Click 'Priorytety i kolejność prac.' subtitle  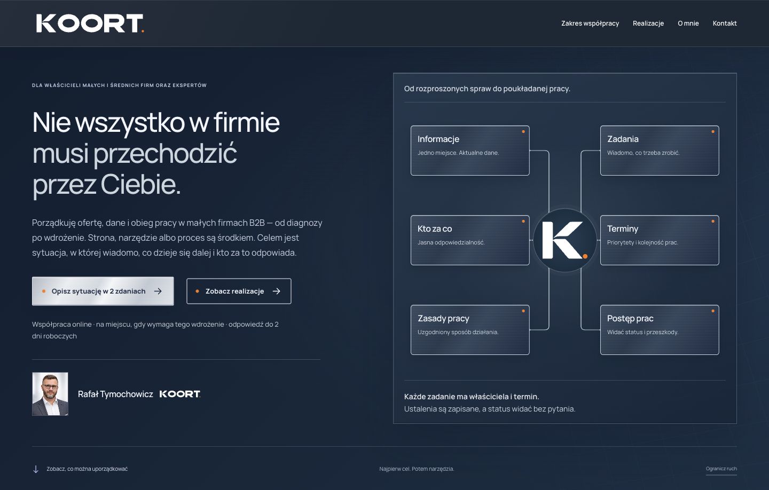tap(642, 242)
